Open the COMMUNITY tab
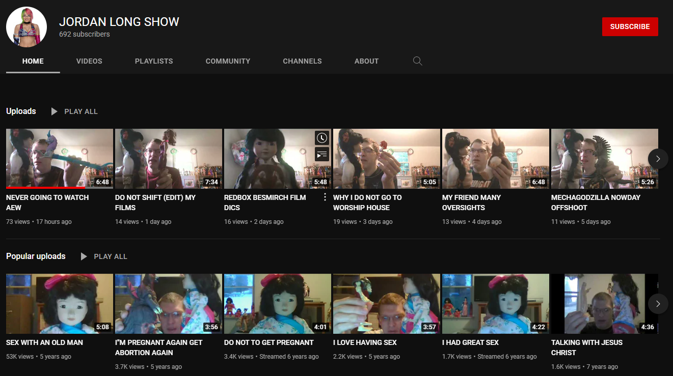673x376 pixels. tap(228, 61)
